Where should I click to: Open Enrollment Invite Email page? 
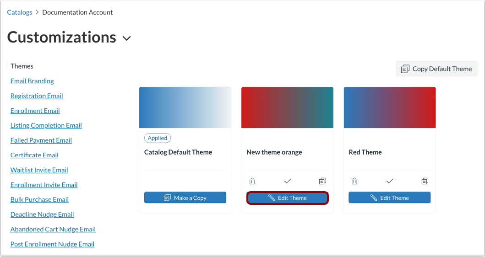pos(44,185)
